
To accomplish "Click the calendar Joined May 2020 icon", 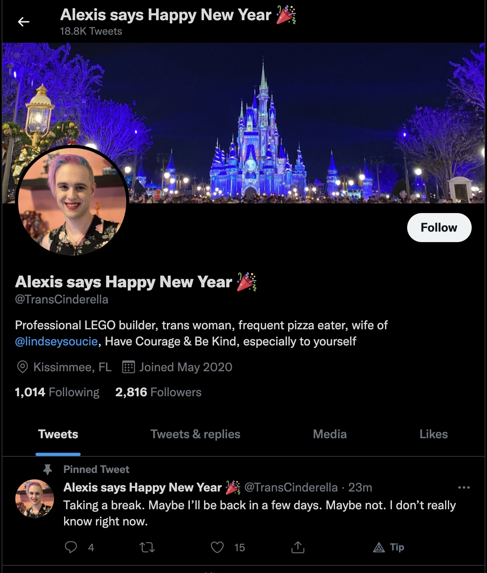I will click(128, 367).
